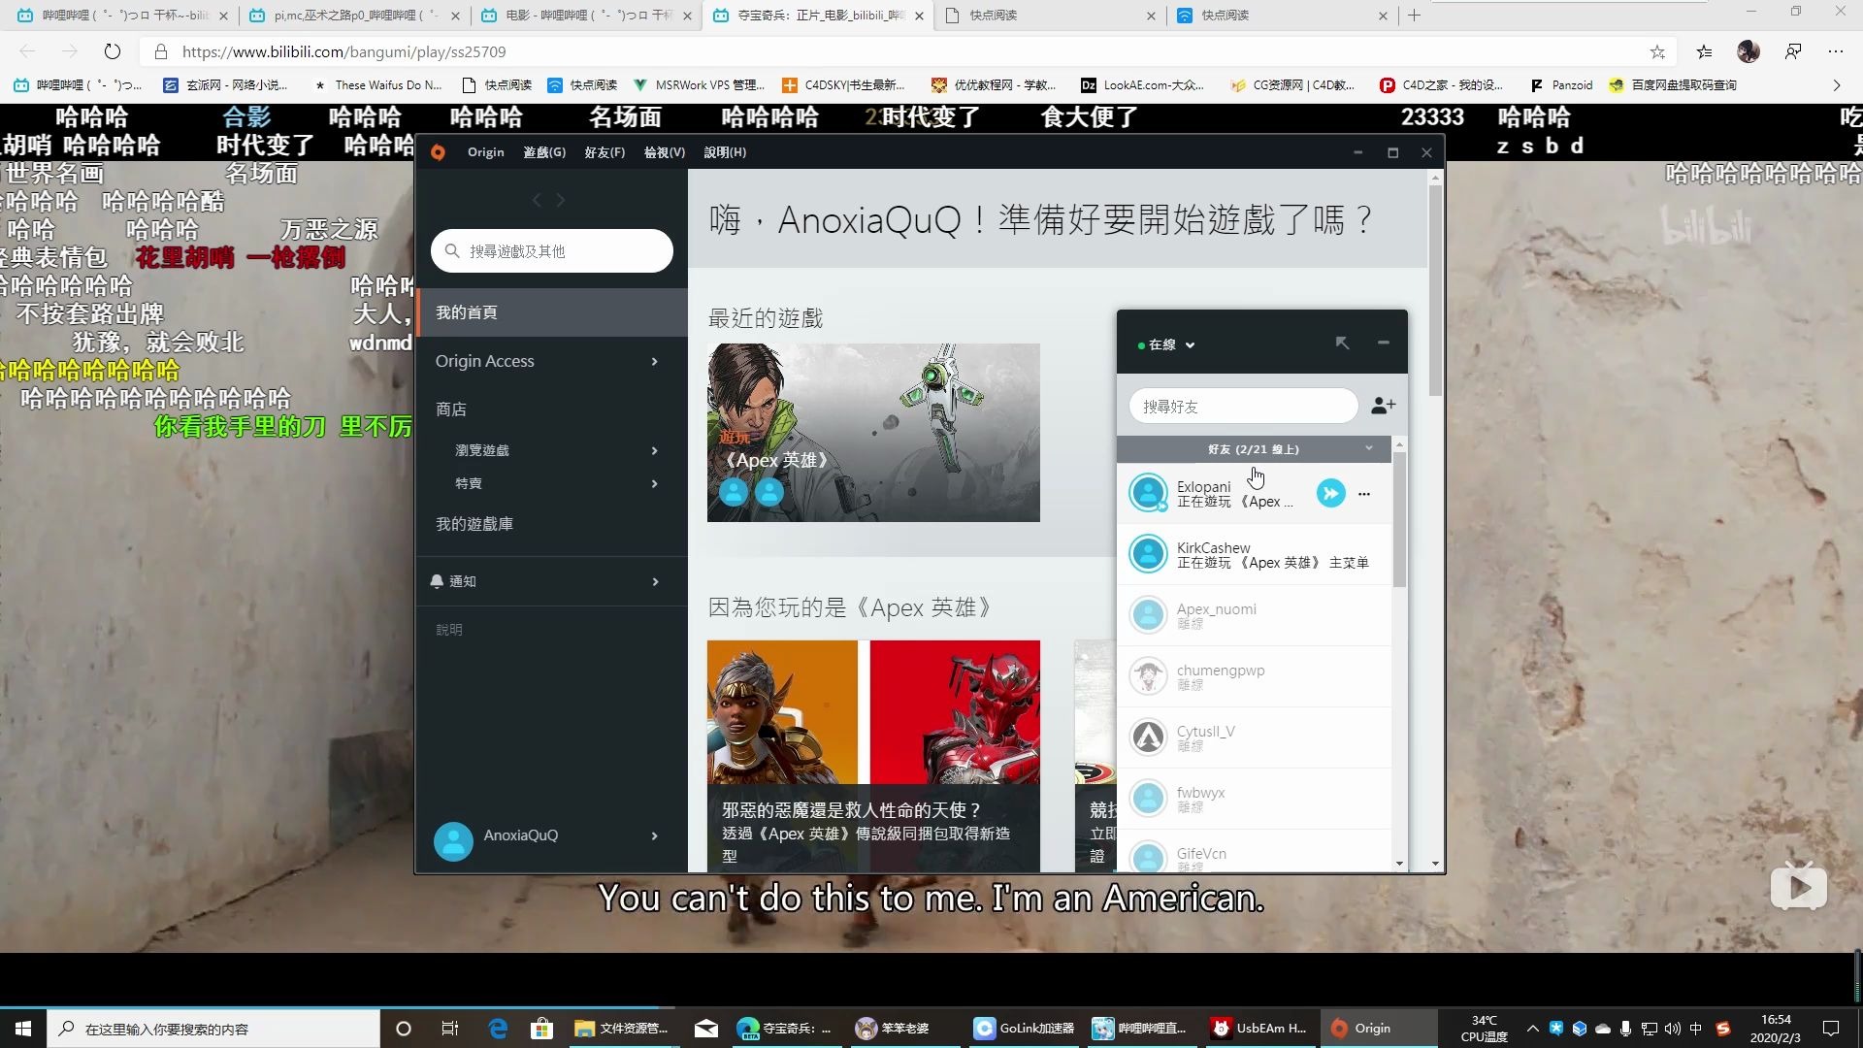Screen dimensions: 1863x1048
Task: Open the 說明(H) menu
Action: click(725, 152)
